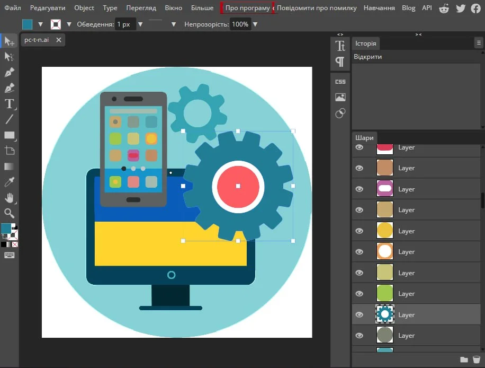Open the Object menu
This screenshot has height=368, width=485.
click(x=84, y=8)
